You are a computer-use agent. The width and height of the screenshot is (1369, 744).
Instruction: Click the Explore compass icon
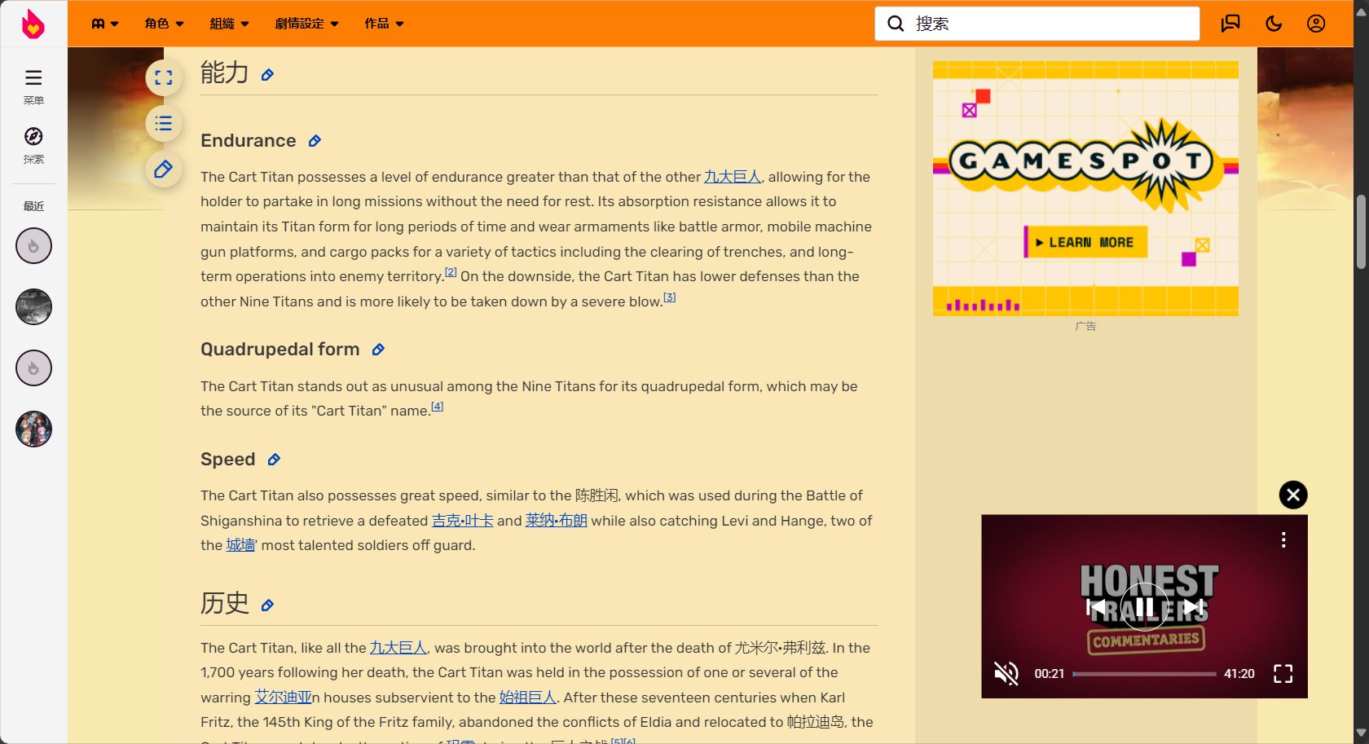click(x=33, y=137)
